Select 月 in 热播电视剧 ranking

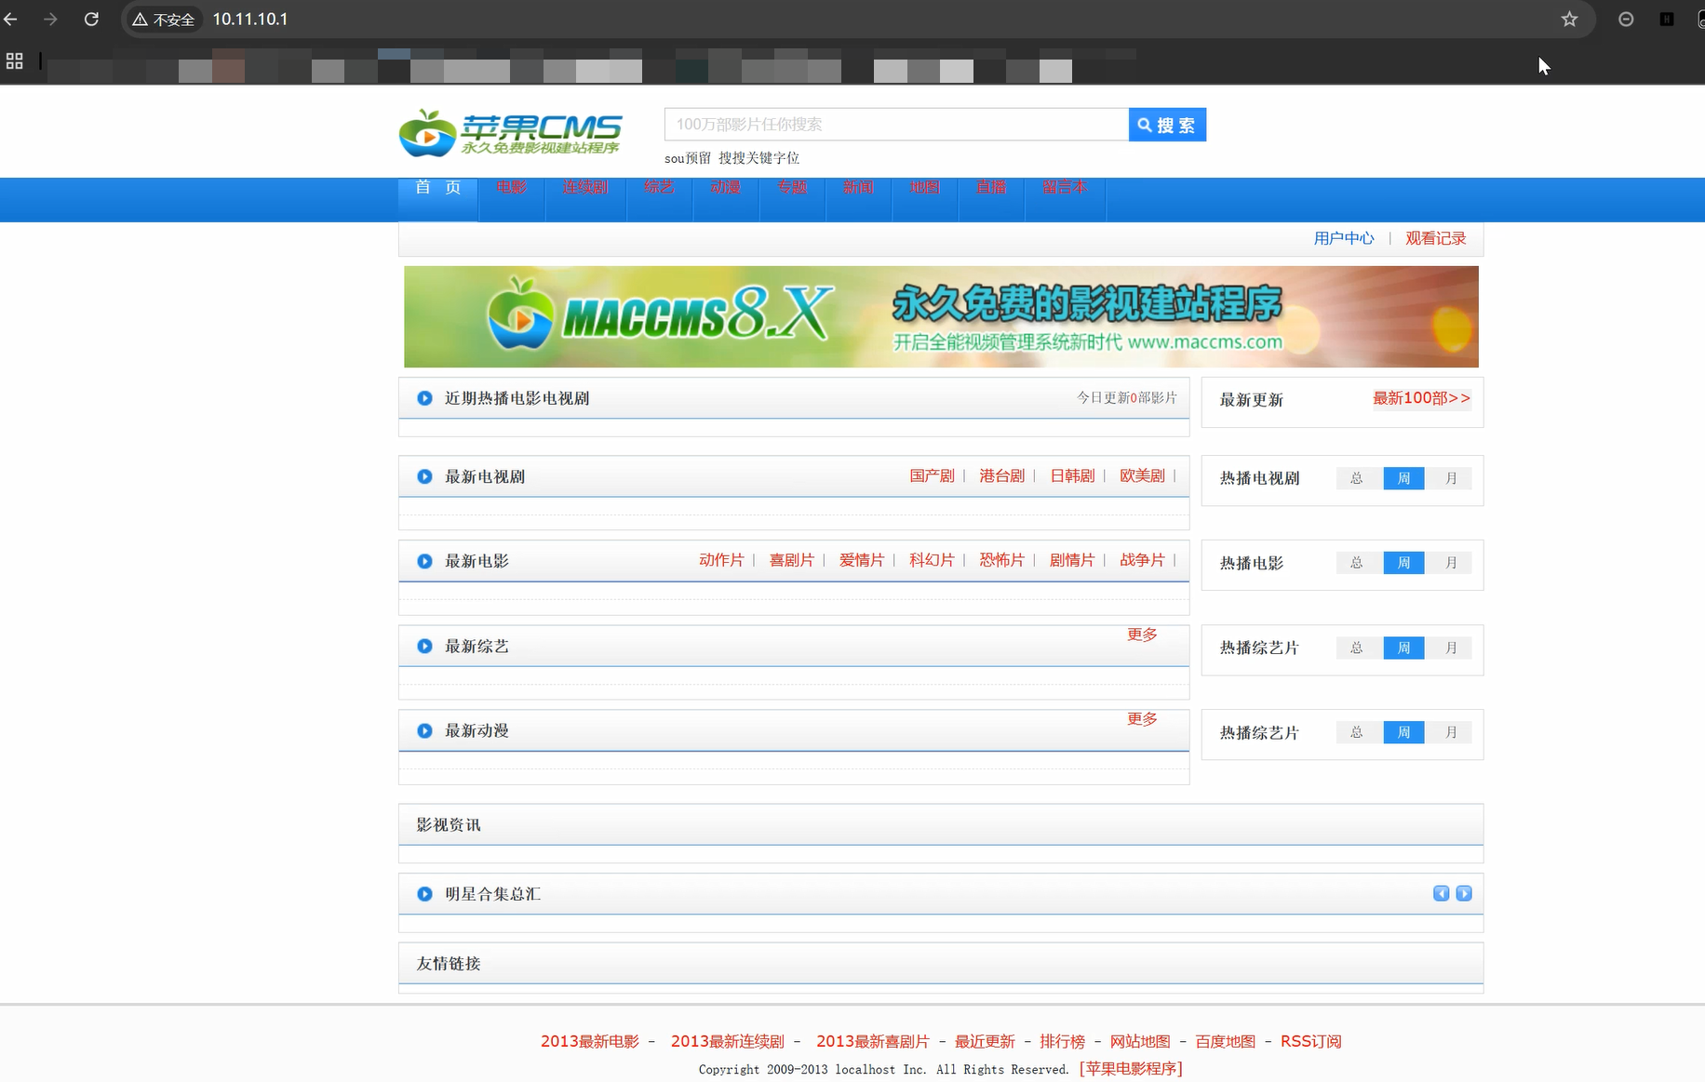1451,478
